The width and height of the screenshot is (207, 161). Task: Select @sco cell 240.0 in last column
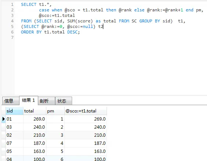click(x=86, y=127)
